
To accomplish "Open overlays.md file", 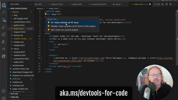I will (18, 86).
